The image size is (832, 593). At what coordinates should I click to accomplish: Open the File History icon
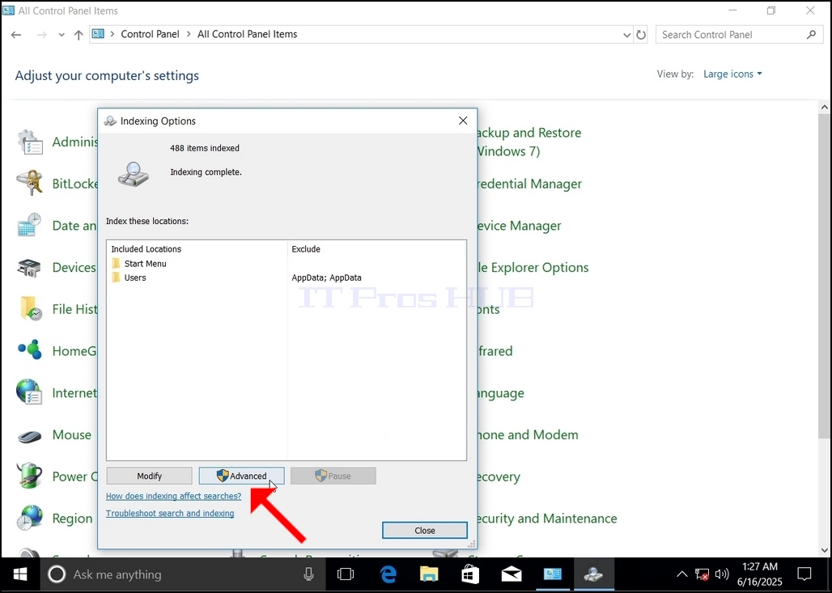tap(30, 309)
